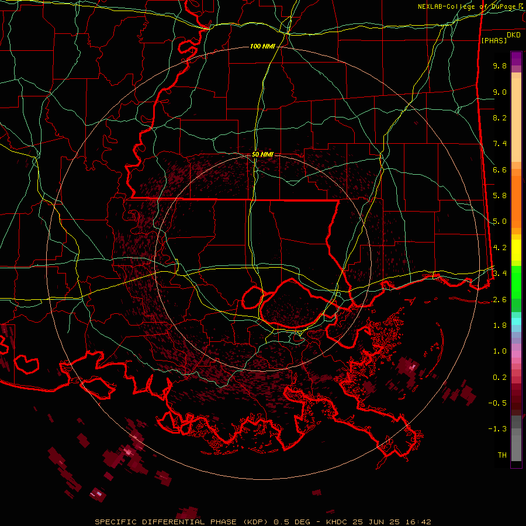This screenshot has width=526, height=526.
Task: Click the 9.8 value on color scale
Action: click(x=500, y=65)
